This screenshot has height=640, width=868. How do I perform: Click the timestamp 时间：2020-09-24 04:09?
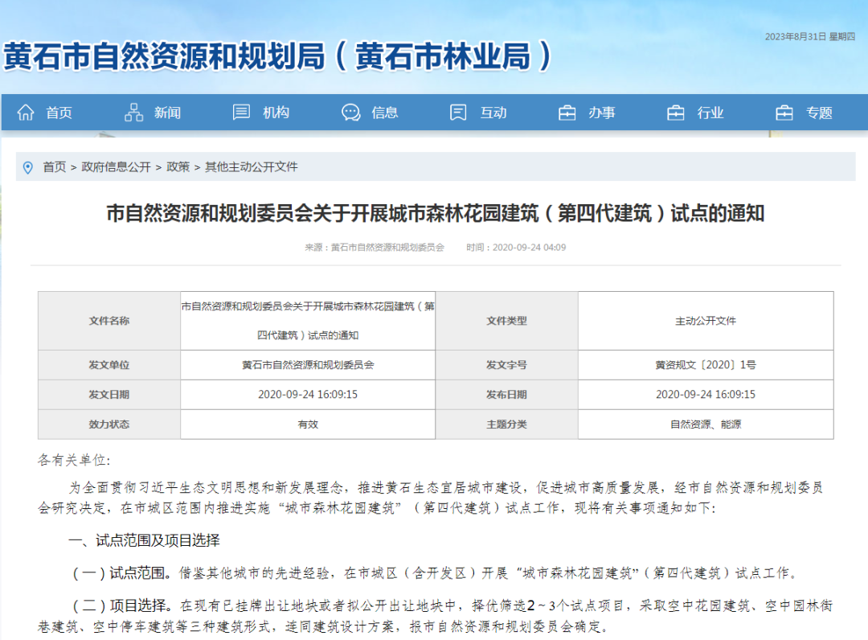pyautogui.click(x=516, y=248)
